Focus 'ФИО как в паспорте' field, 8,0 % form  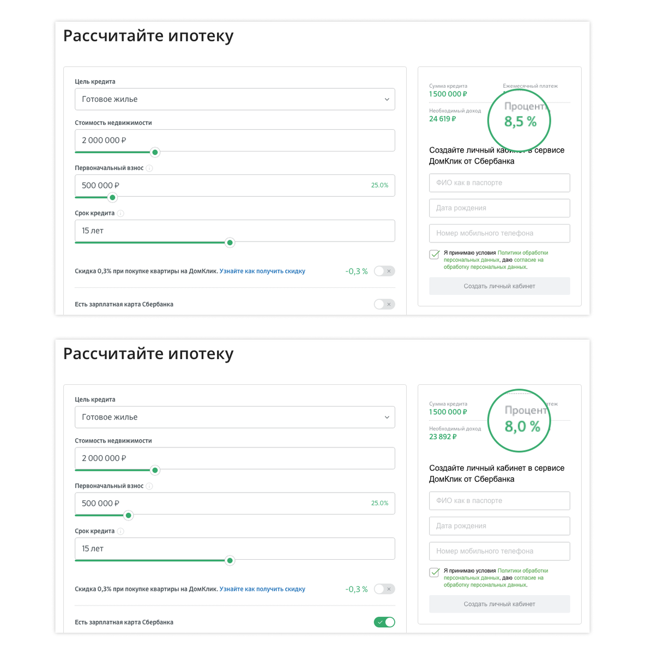pyautogui.click(x=499, y=500)
